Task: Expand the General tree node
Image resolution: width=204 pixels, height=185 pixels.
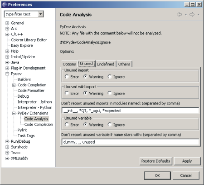Action: click(7, 23)
